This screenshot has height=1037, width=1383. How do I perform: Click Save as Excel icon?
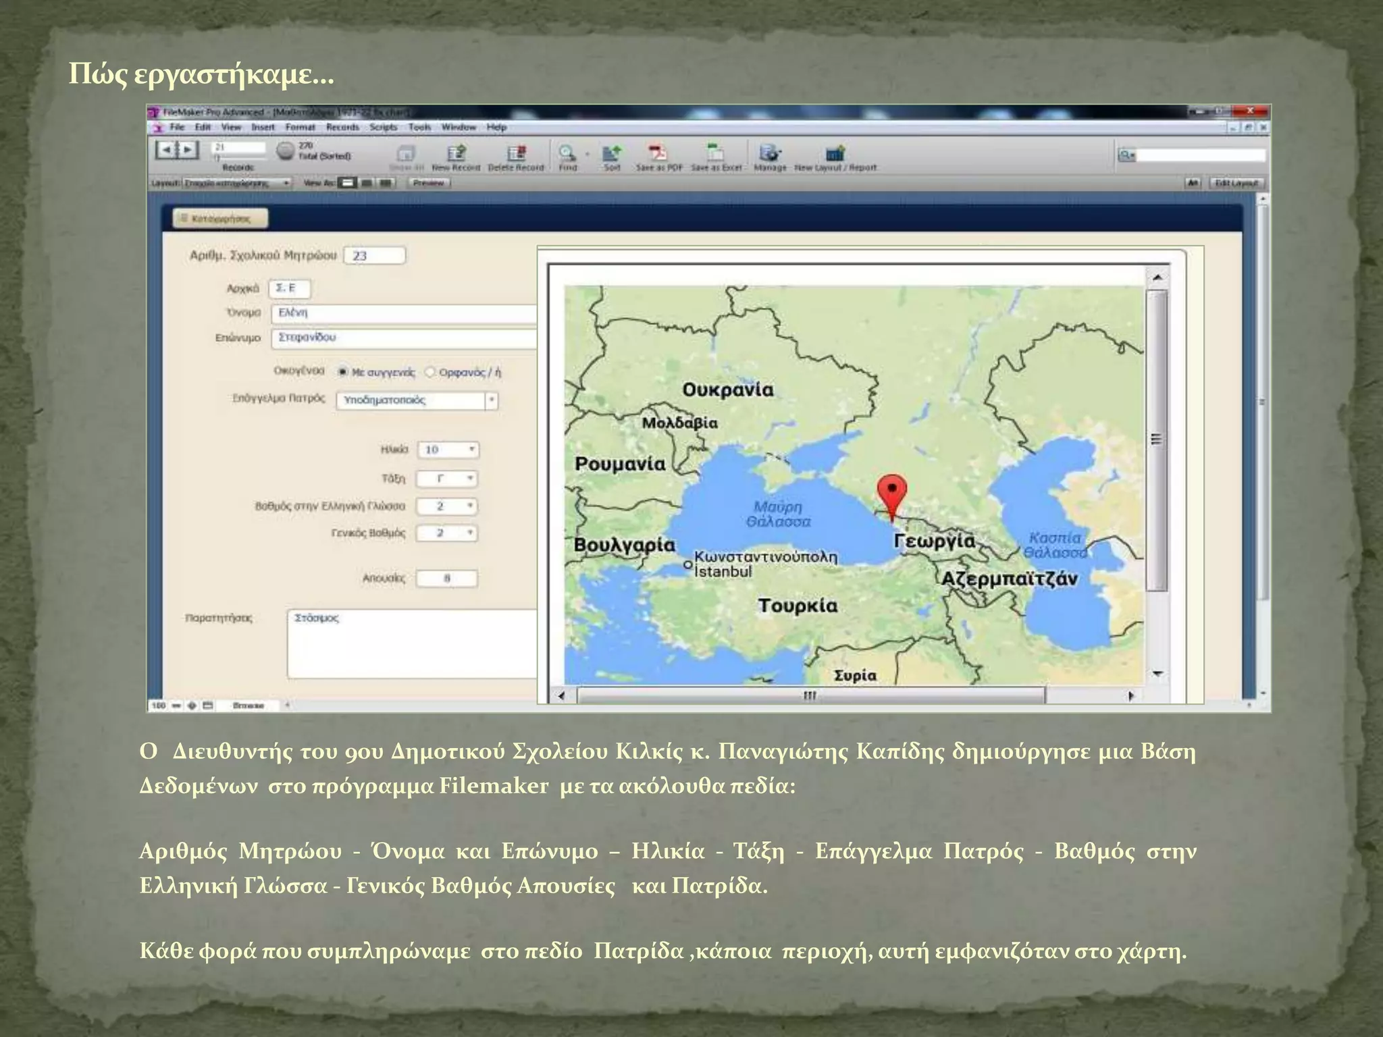tap(715, 154)
